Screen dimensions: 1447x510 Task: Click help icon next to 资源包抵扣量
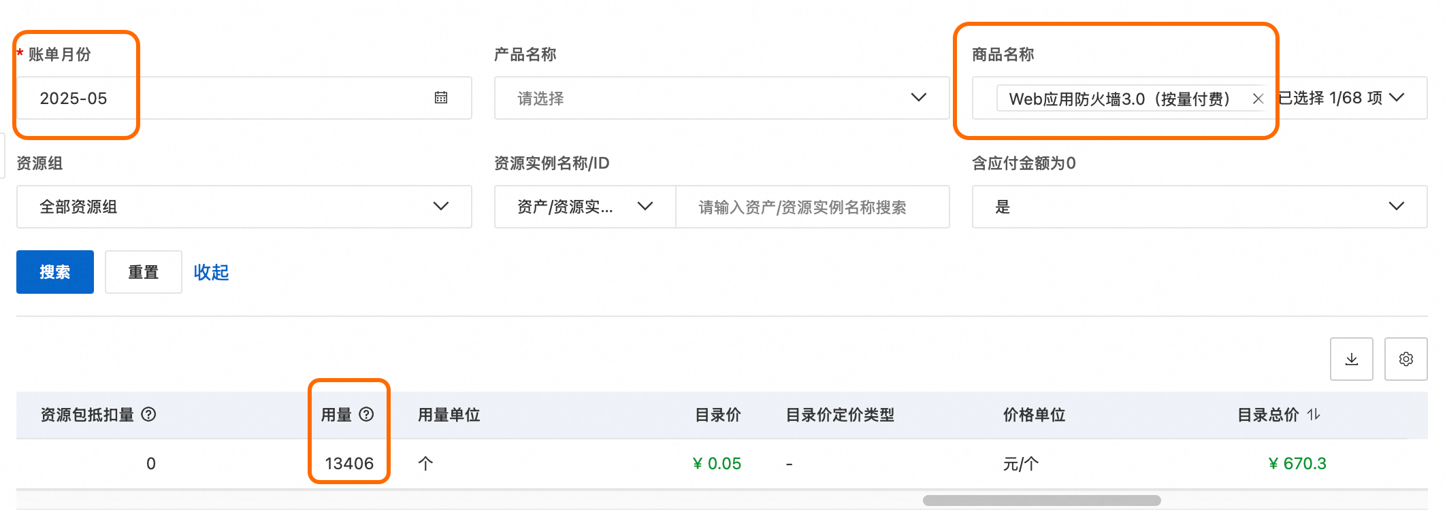point(148,414)
